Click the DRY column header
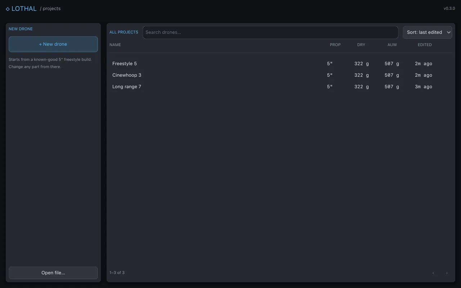The image size is (461, 288). coord(361,45)
